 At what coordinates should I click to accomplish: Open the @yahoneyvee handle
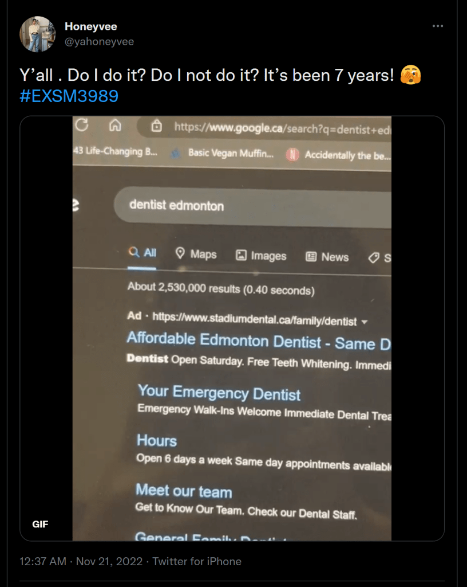pos(100,41)
